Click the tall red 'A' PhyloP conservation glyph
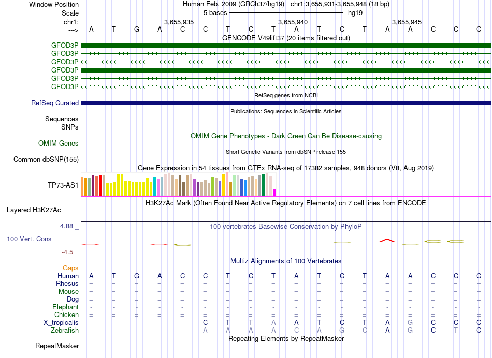This screenshot has width=492, height=358. (x=387, y=241)
